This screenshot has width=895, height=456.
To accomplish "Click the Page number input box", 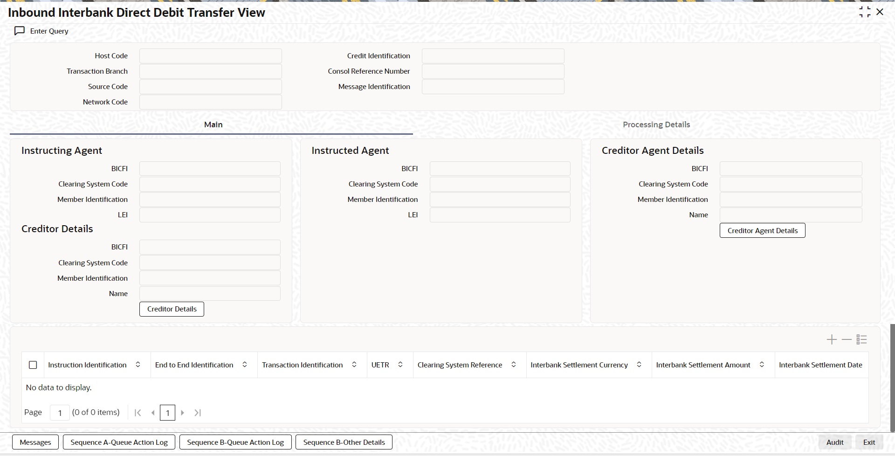I will pyautogui.click(x=60, y=413).
